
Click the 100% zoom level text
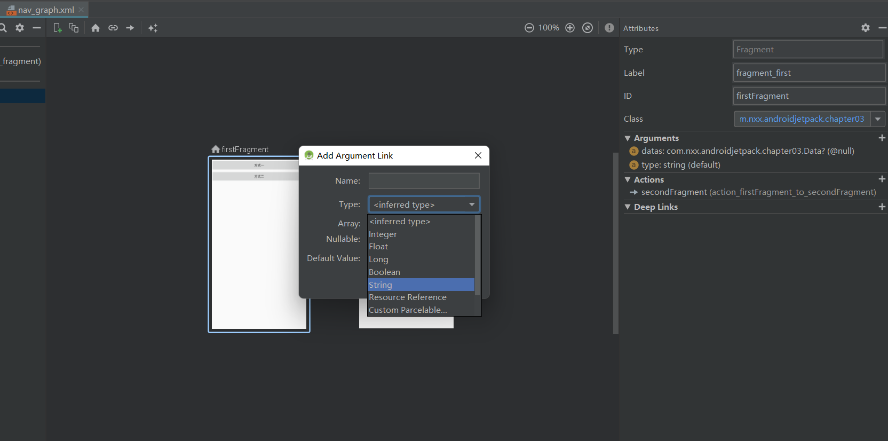549,28
